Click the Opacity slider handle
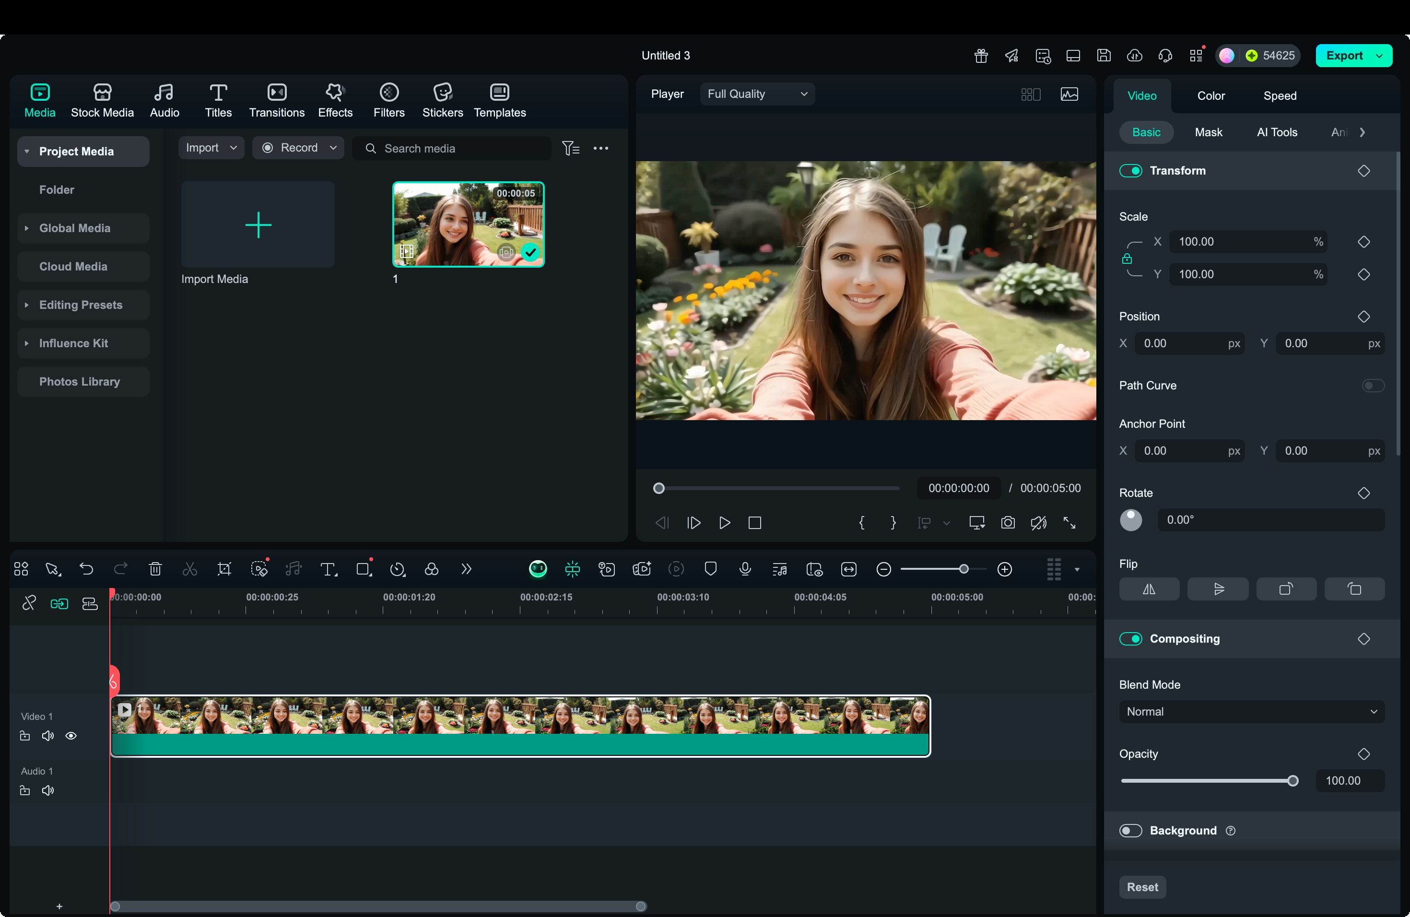This screenshot has height=917, width=1410. (x=1292, y=781)
